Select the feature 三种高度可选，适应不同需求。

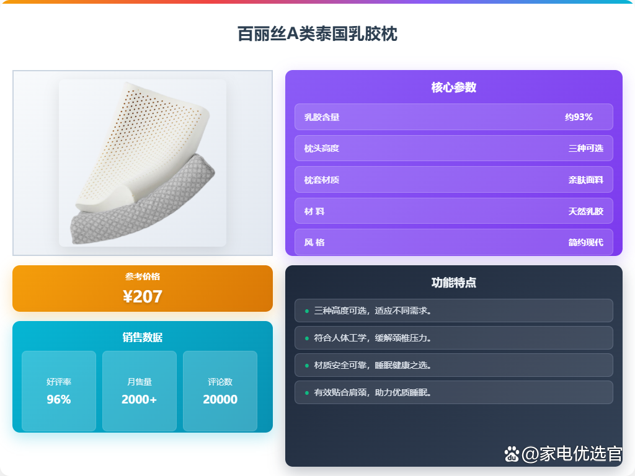pos(453,311)
